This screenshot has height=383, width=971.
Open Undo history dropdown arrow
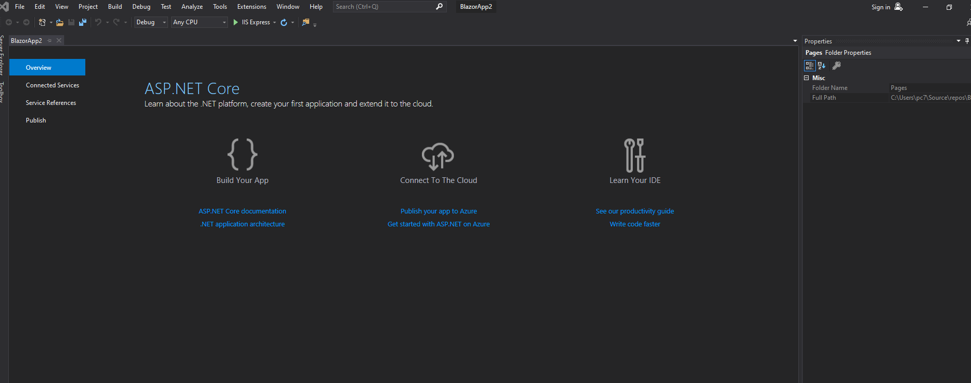tap(108, 22)
